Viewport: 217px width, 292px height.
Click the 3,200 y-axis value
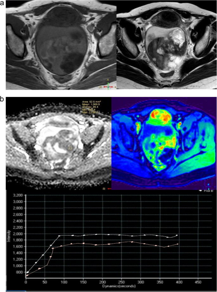pyautogui.click(x=18, y=195)
